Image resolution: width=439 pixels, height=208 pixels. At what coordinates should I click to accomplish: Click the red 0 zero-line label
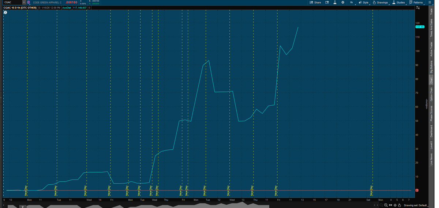tap(417, 191)
